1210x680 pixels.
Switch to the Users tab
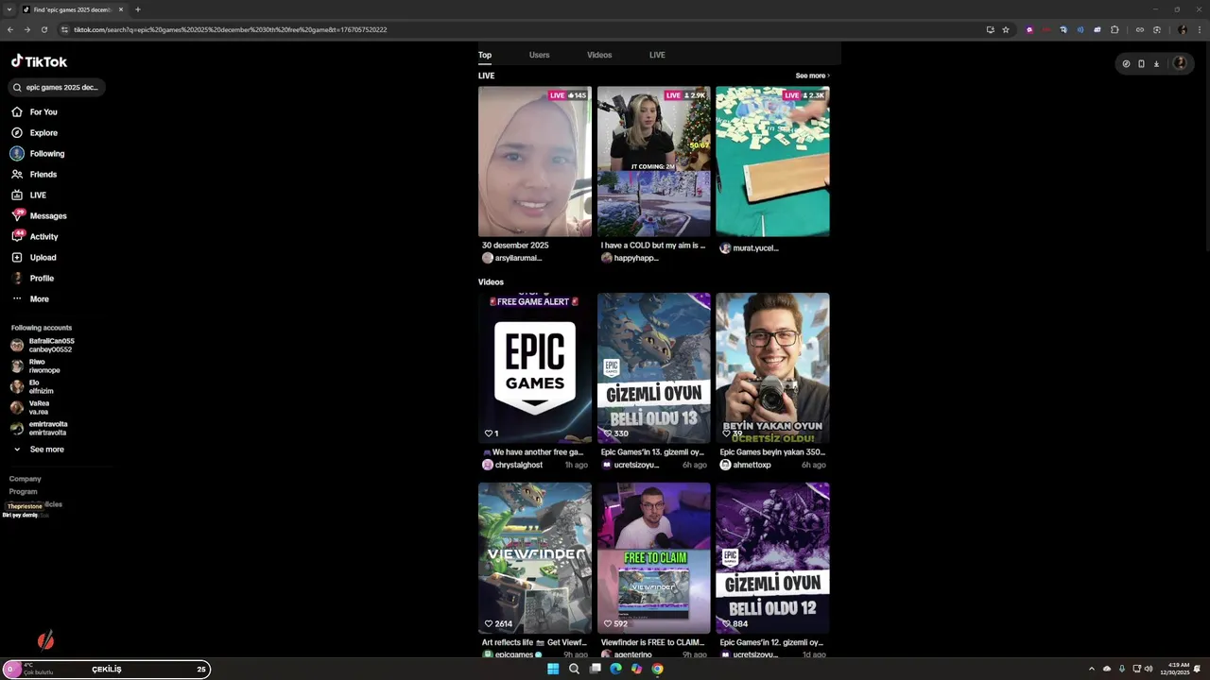point(539,55)
